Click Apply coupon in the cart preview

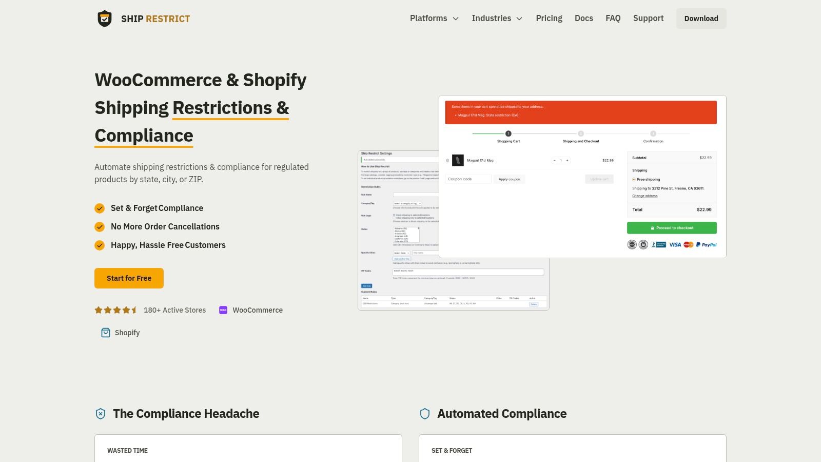509,179
